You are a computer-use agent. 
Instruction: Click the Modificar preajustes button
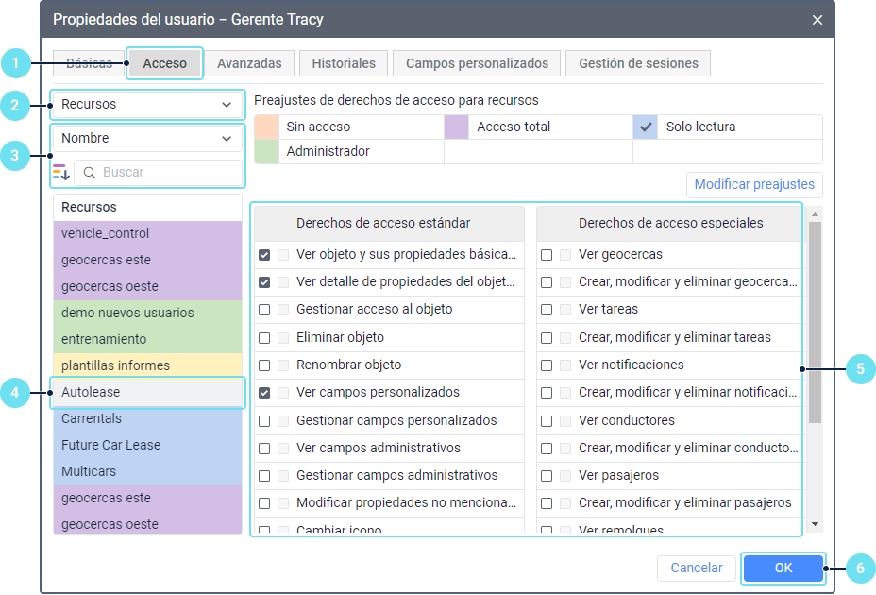pyautogui.click(x=754, y=184)
